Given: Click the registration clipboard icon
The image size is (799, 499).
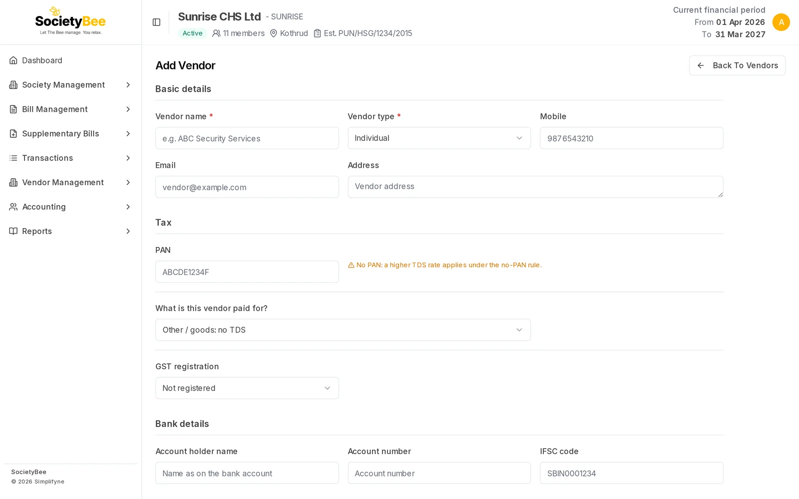Looking at the screenshot, I should [317, 33].
